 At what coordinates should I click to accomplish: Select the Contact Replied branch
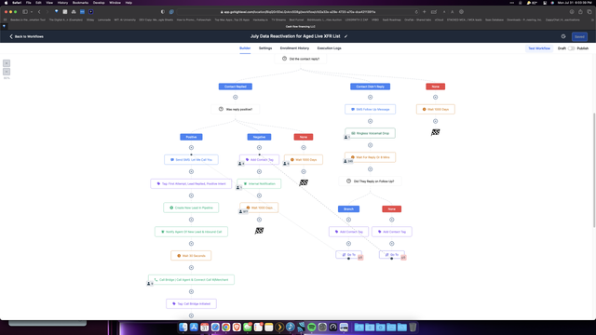[236, 87]
